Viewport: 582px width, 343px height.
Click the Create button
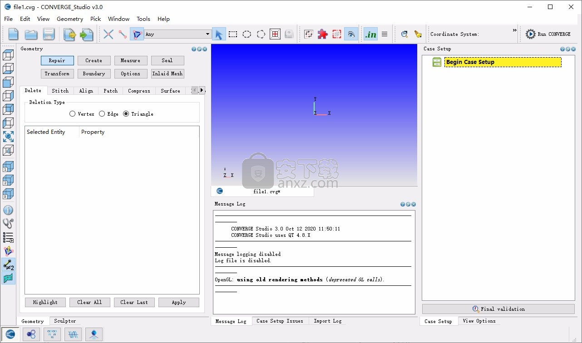tap(94, 60)
